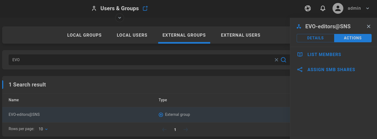
Task: Click the External group radio icon
Action: click(161, 115)
